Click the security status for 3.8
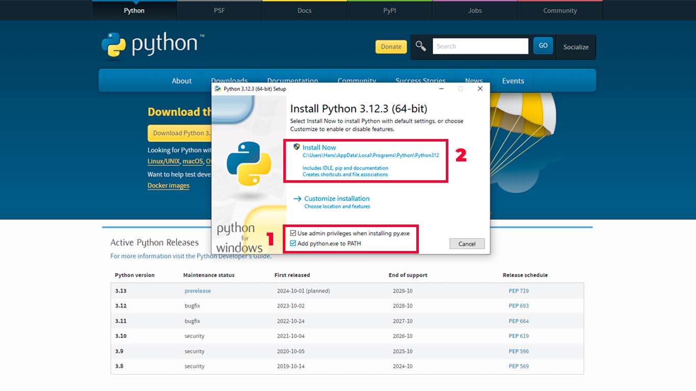This screenshot has width=696, height=391. tap(195, 366)
